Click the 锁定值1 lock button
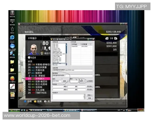 [90, 86]
